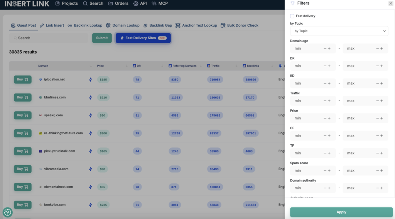This screenshot has height=219, width=395.
Task: Expand the by Topic dropdown
Action: pos(339,31)
